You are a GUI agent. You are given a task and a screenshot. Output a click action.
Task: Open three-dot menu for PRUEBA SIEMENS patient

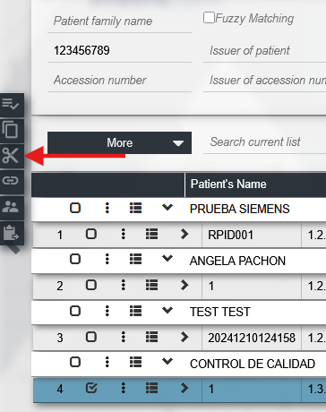click(107, 208)
